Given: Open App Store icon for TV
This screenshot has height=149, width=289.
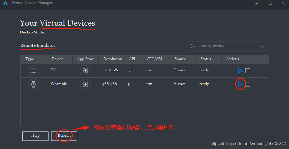Looking at the screenshot, I should (85, 71).
